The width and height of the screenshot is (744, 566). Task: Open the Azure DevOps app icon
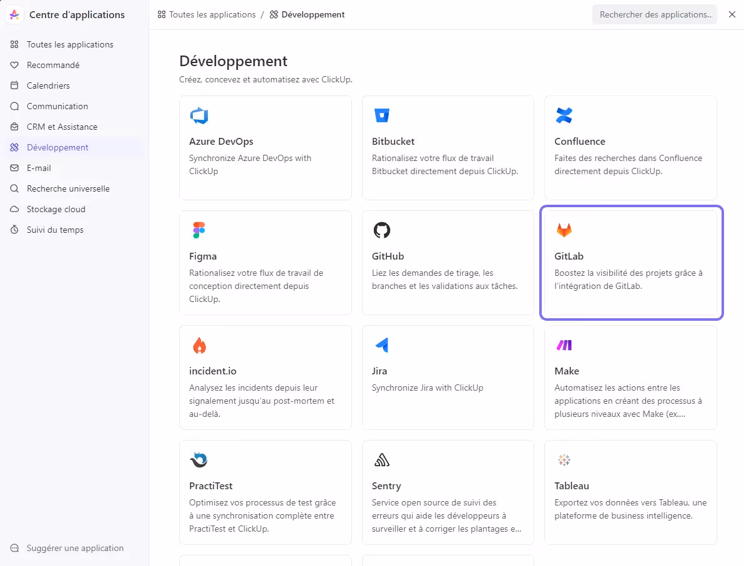[199, 115]
